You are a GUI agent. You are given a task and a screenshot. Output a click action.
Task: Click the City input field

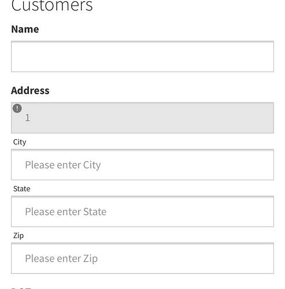[142, 165]
